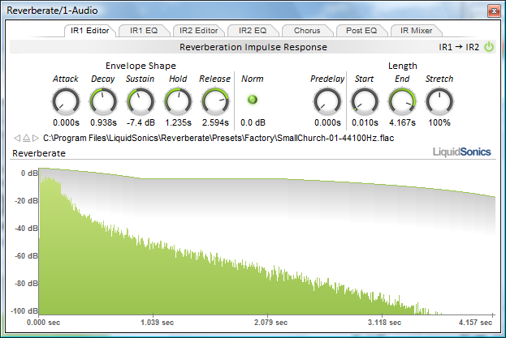Image resolution: width=506 pixels, height=338 pixels.
Task: Click the Attack knob
Action: pyautogui.click(x=66, y=101)
